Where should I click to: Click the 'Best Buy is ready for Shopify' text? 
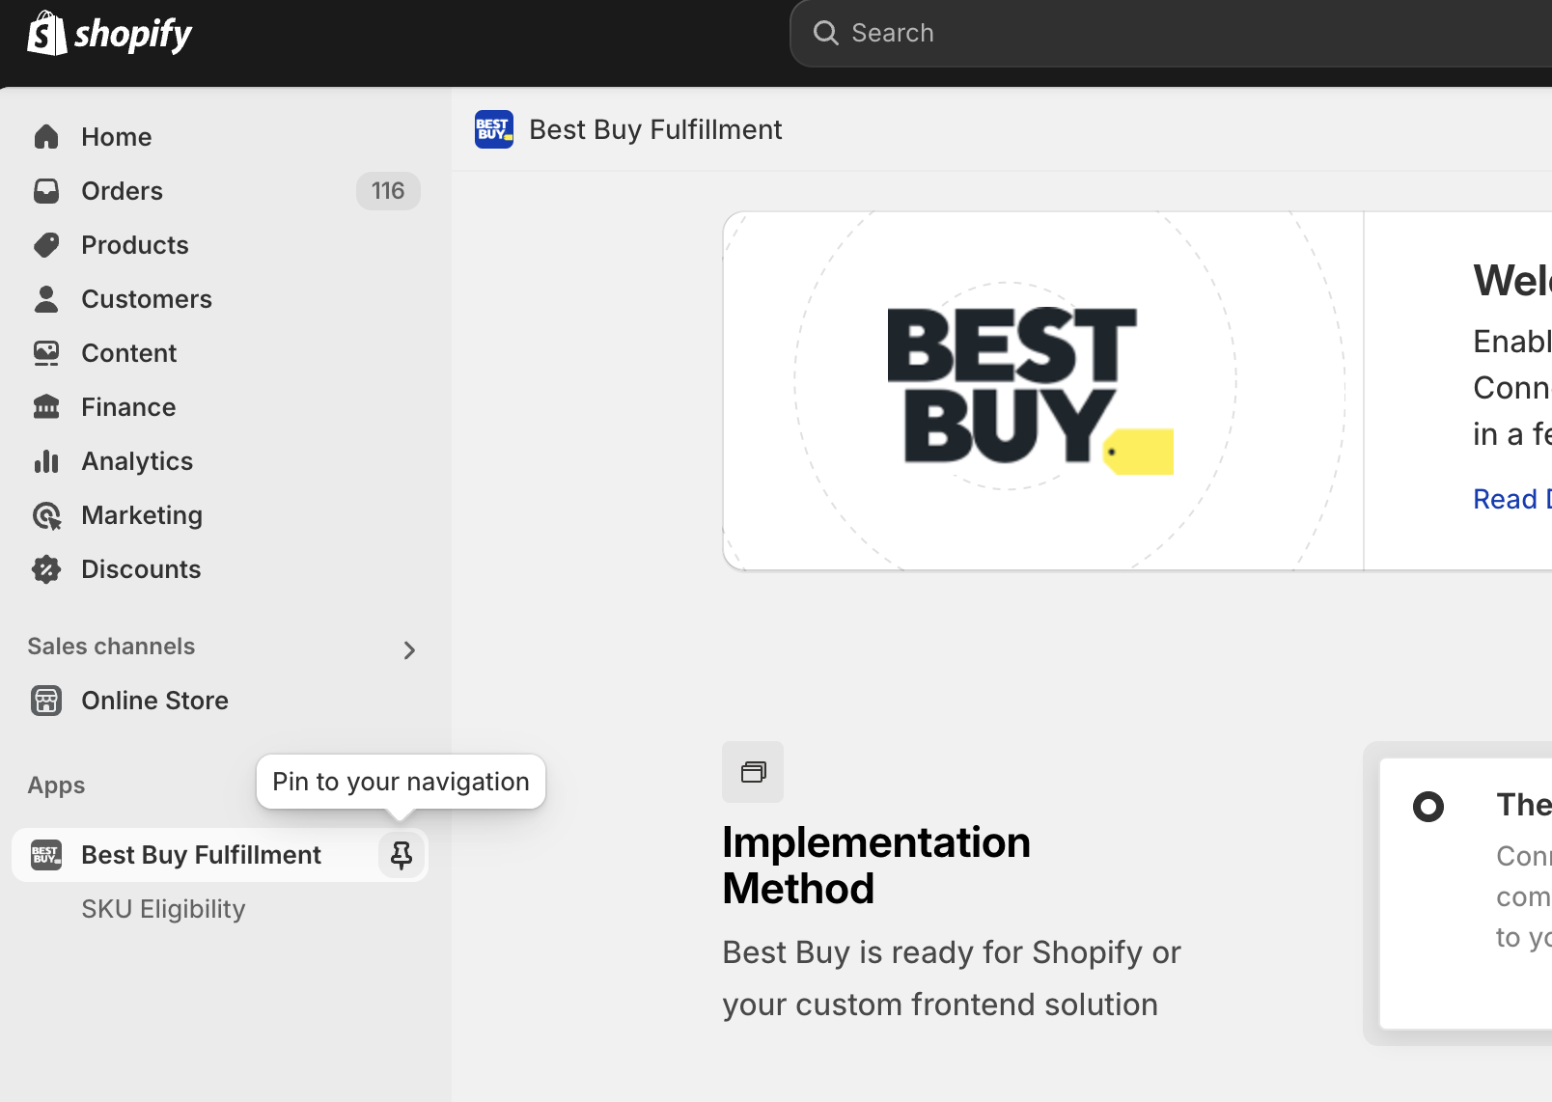[952, 978]
